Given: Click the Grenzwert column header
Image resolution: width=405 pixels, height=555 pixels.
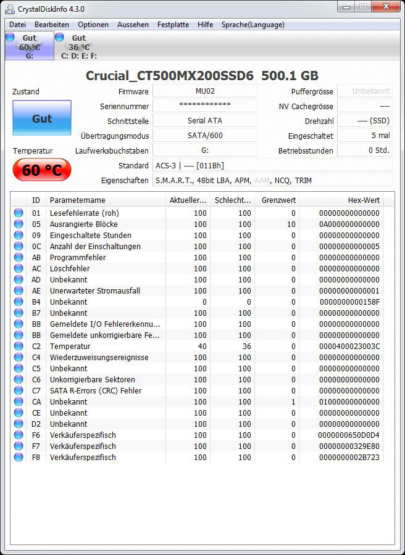Looking at the screenshot, I should [277, 200].
